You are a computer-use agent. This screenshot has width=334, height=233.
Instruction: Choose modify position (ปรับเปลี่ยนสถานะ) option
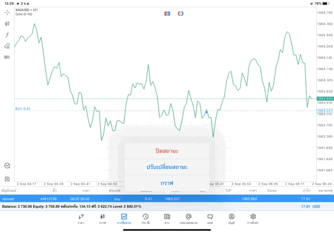point(166,167)
